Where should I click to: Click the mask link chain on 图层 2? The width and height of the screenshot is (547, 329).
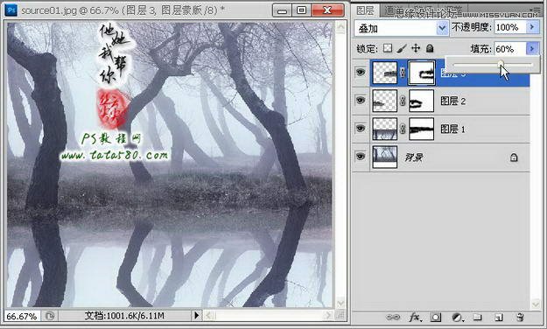point(403,101)
